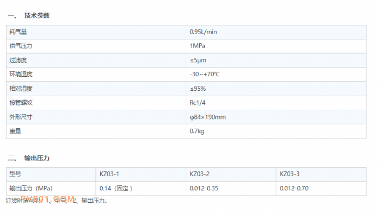Click the ≤5μm filter value
This screenshot has width=379, height=213.
point(198,61)
